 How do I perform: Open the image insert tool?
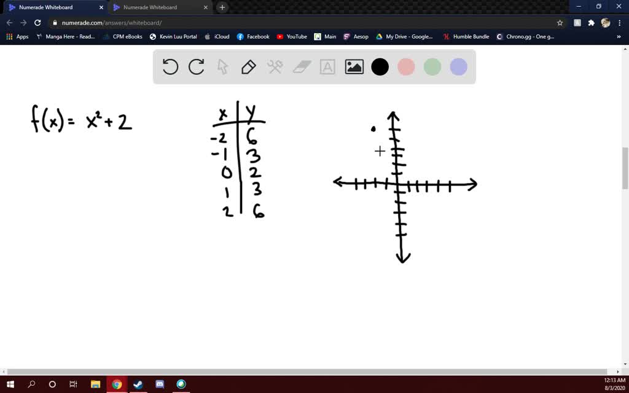(354, 67)
